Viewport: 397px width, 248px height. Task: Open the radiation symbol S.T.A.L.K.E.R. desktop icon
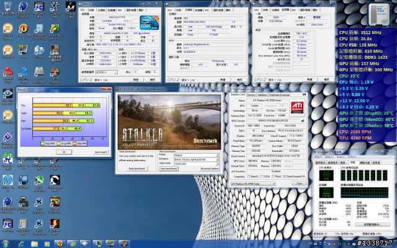[55, 72]
